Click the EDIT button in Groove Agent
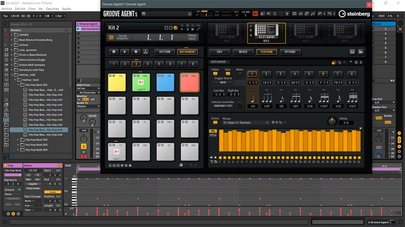 219,52
